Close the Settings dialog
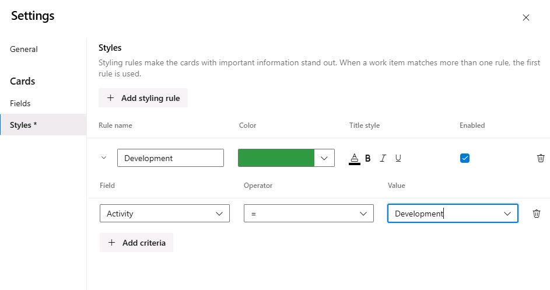This screenshot has height=290, width=550. (526, 18)
